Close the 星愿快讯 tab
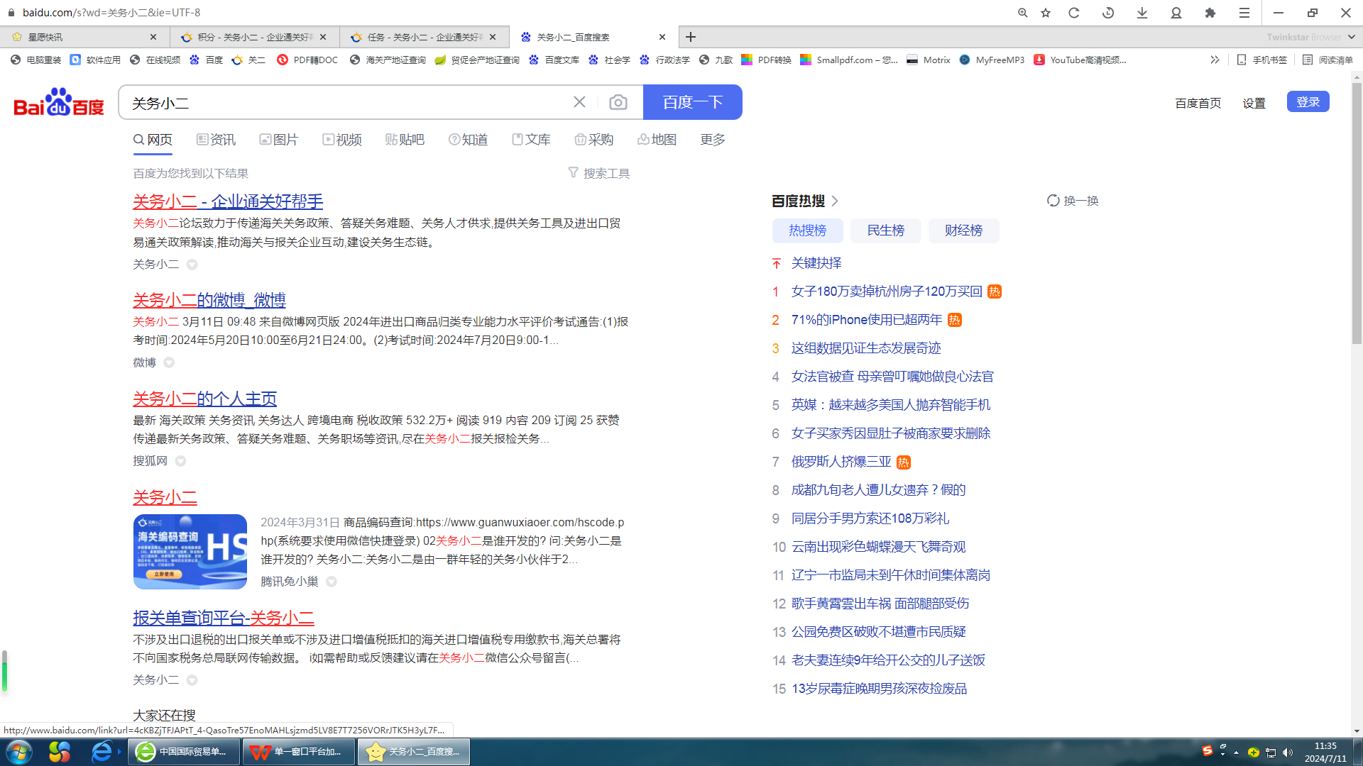 click(153, 37)
